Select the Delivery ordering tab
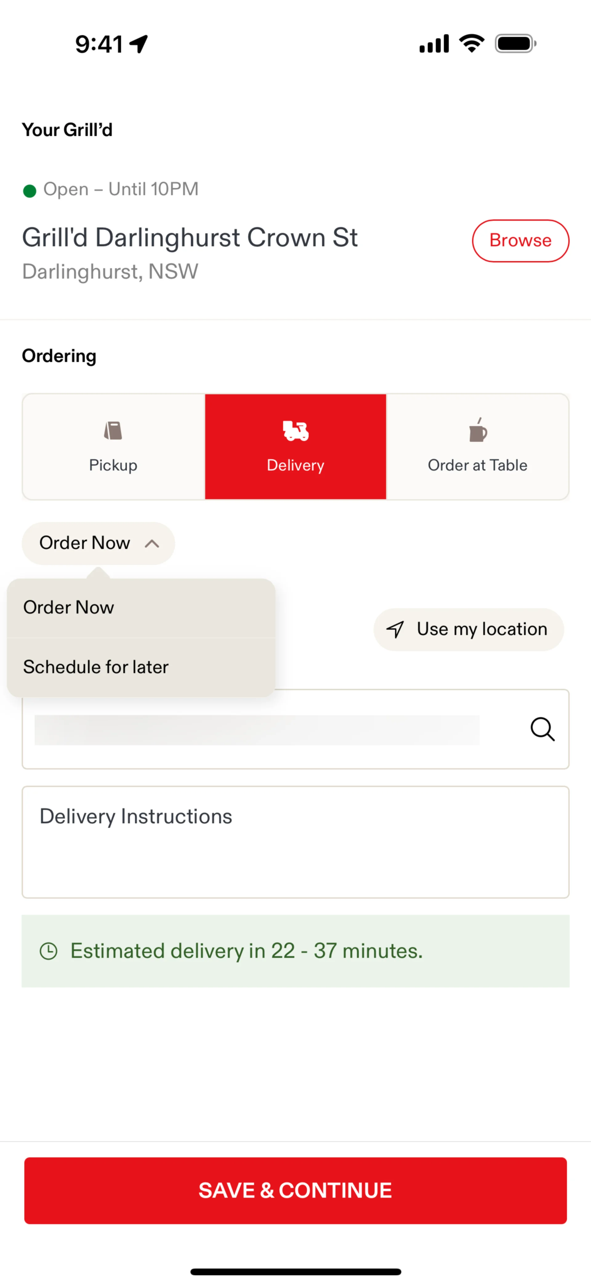591x1286 pixels. [295, 446]
